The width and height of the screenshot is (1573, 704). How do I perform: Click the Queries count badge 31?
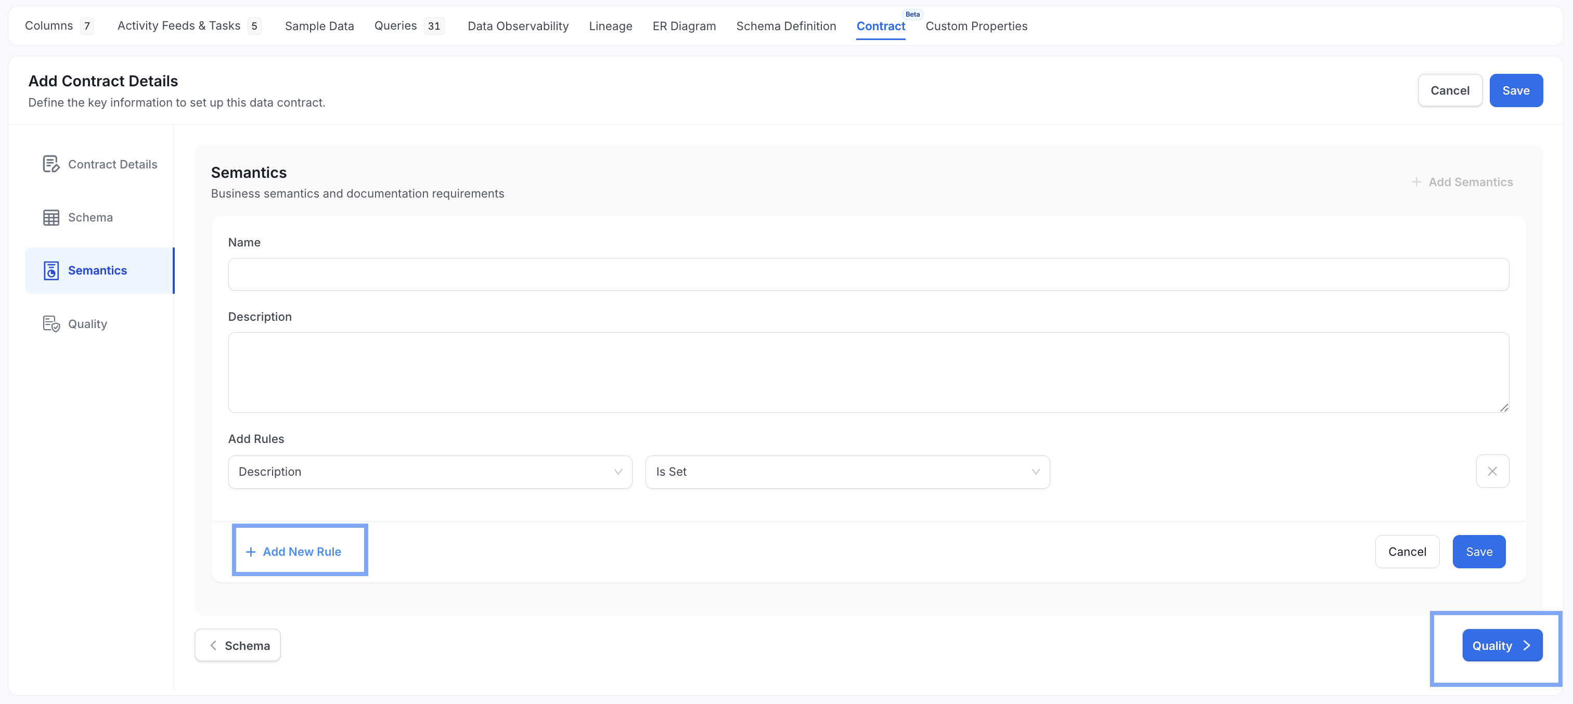(x=434, y=26)
